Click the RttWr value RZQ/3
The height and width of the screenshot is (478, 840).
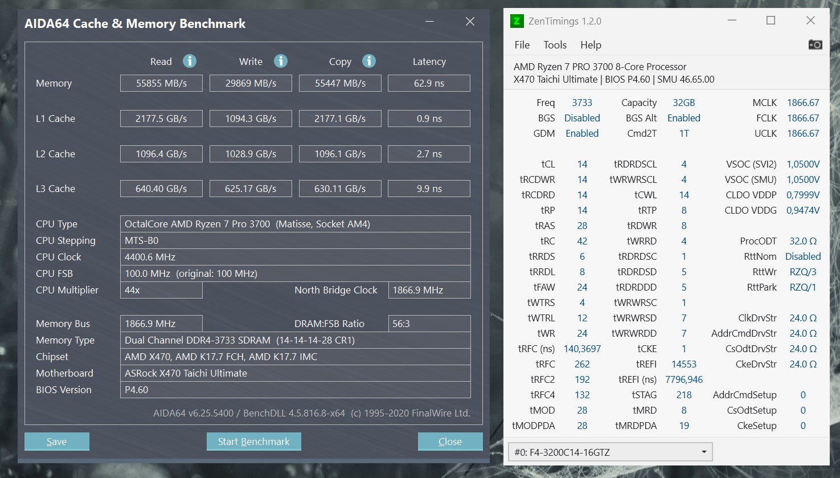[x=803, y=272]
